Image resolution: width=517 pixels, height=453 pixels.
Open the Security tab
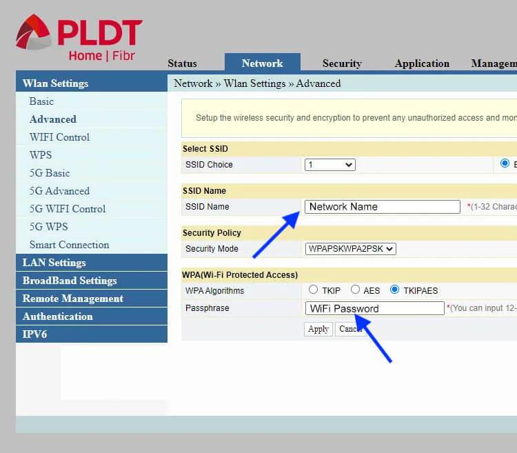point(342,63)
